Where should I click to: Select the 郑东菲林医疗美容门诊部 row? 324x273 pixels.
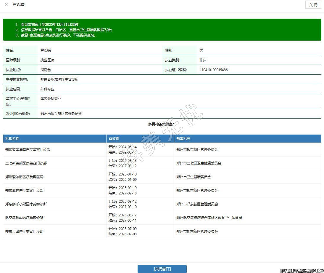click(x=24, y=191)
